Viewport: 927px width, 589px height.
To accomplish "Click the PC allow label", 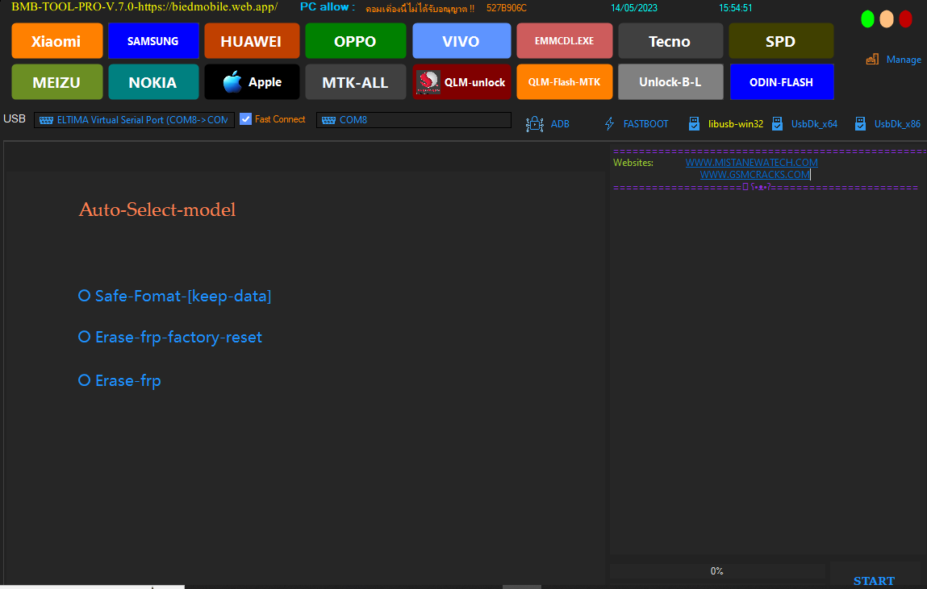I will tap(327, 7).
